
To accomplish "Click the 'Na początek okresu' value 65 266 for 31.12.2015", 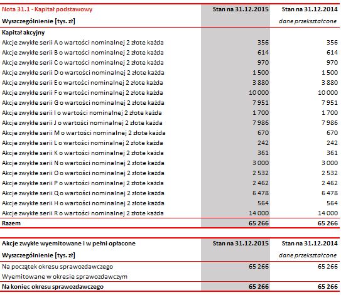I will 259,267.
